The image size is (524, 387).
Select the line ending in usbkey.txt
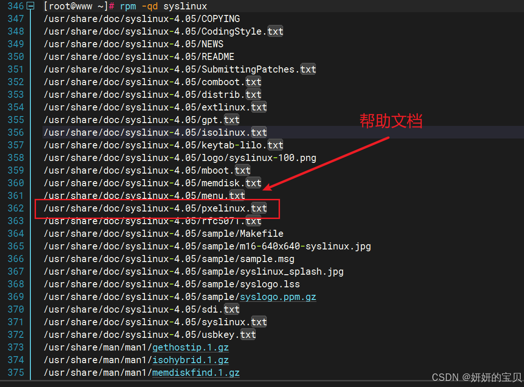pos(150,335)
